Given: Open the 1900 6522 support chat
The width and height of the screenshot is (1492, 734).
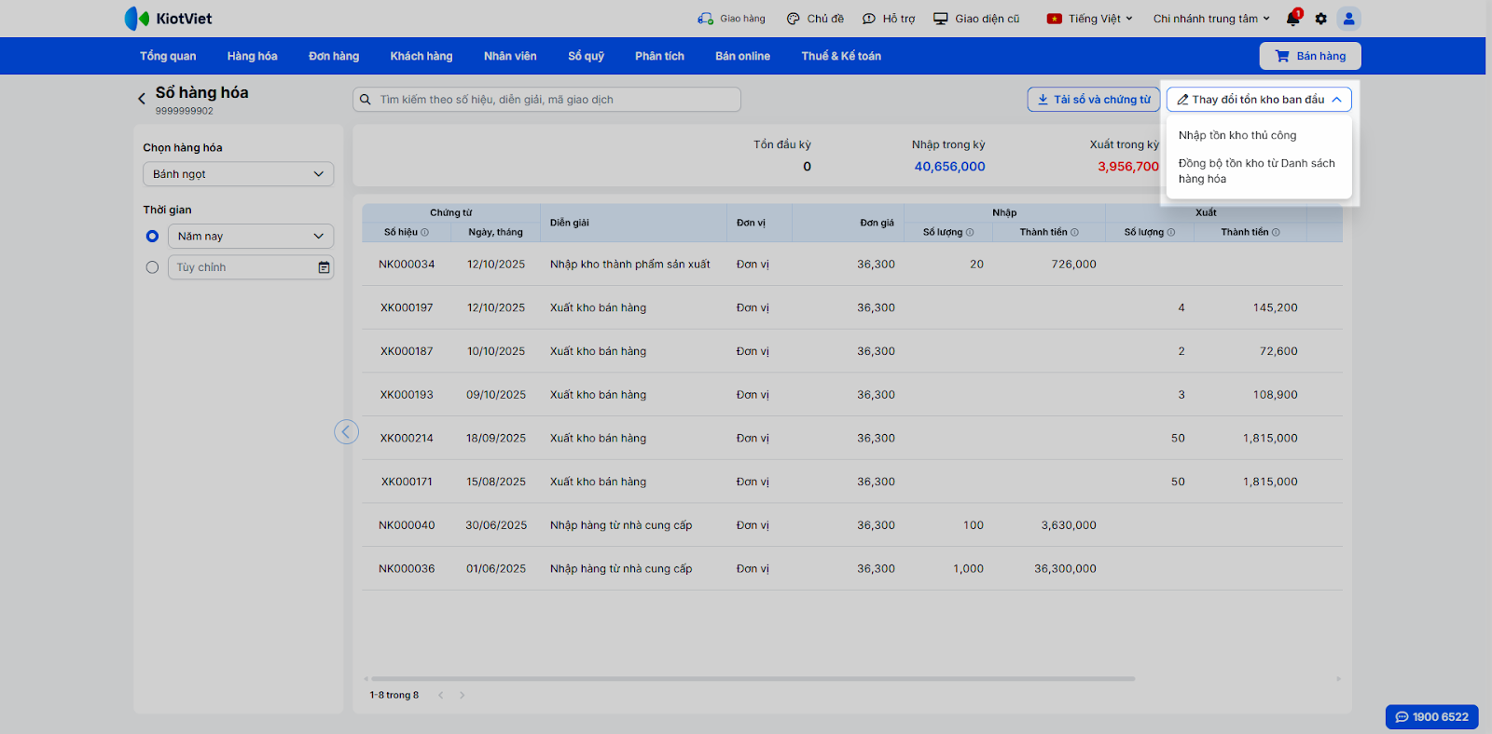Looking at the screenshot, I should pos(1431,716).
